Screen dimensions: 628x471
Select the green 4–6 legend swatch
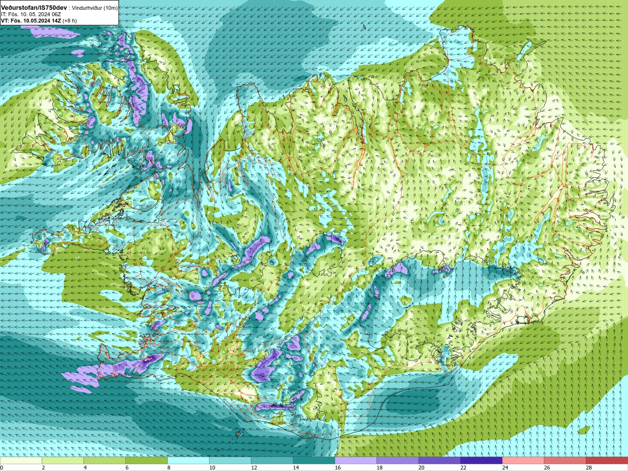tap(105, 461)
